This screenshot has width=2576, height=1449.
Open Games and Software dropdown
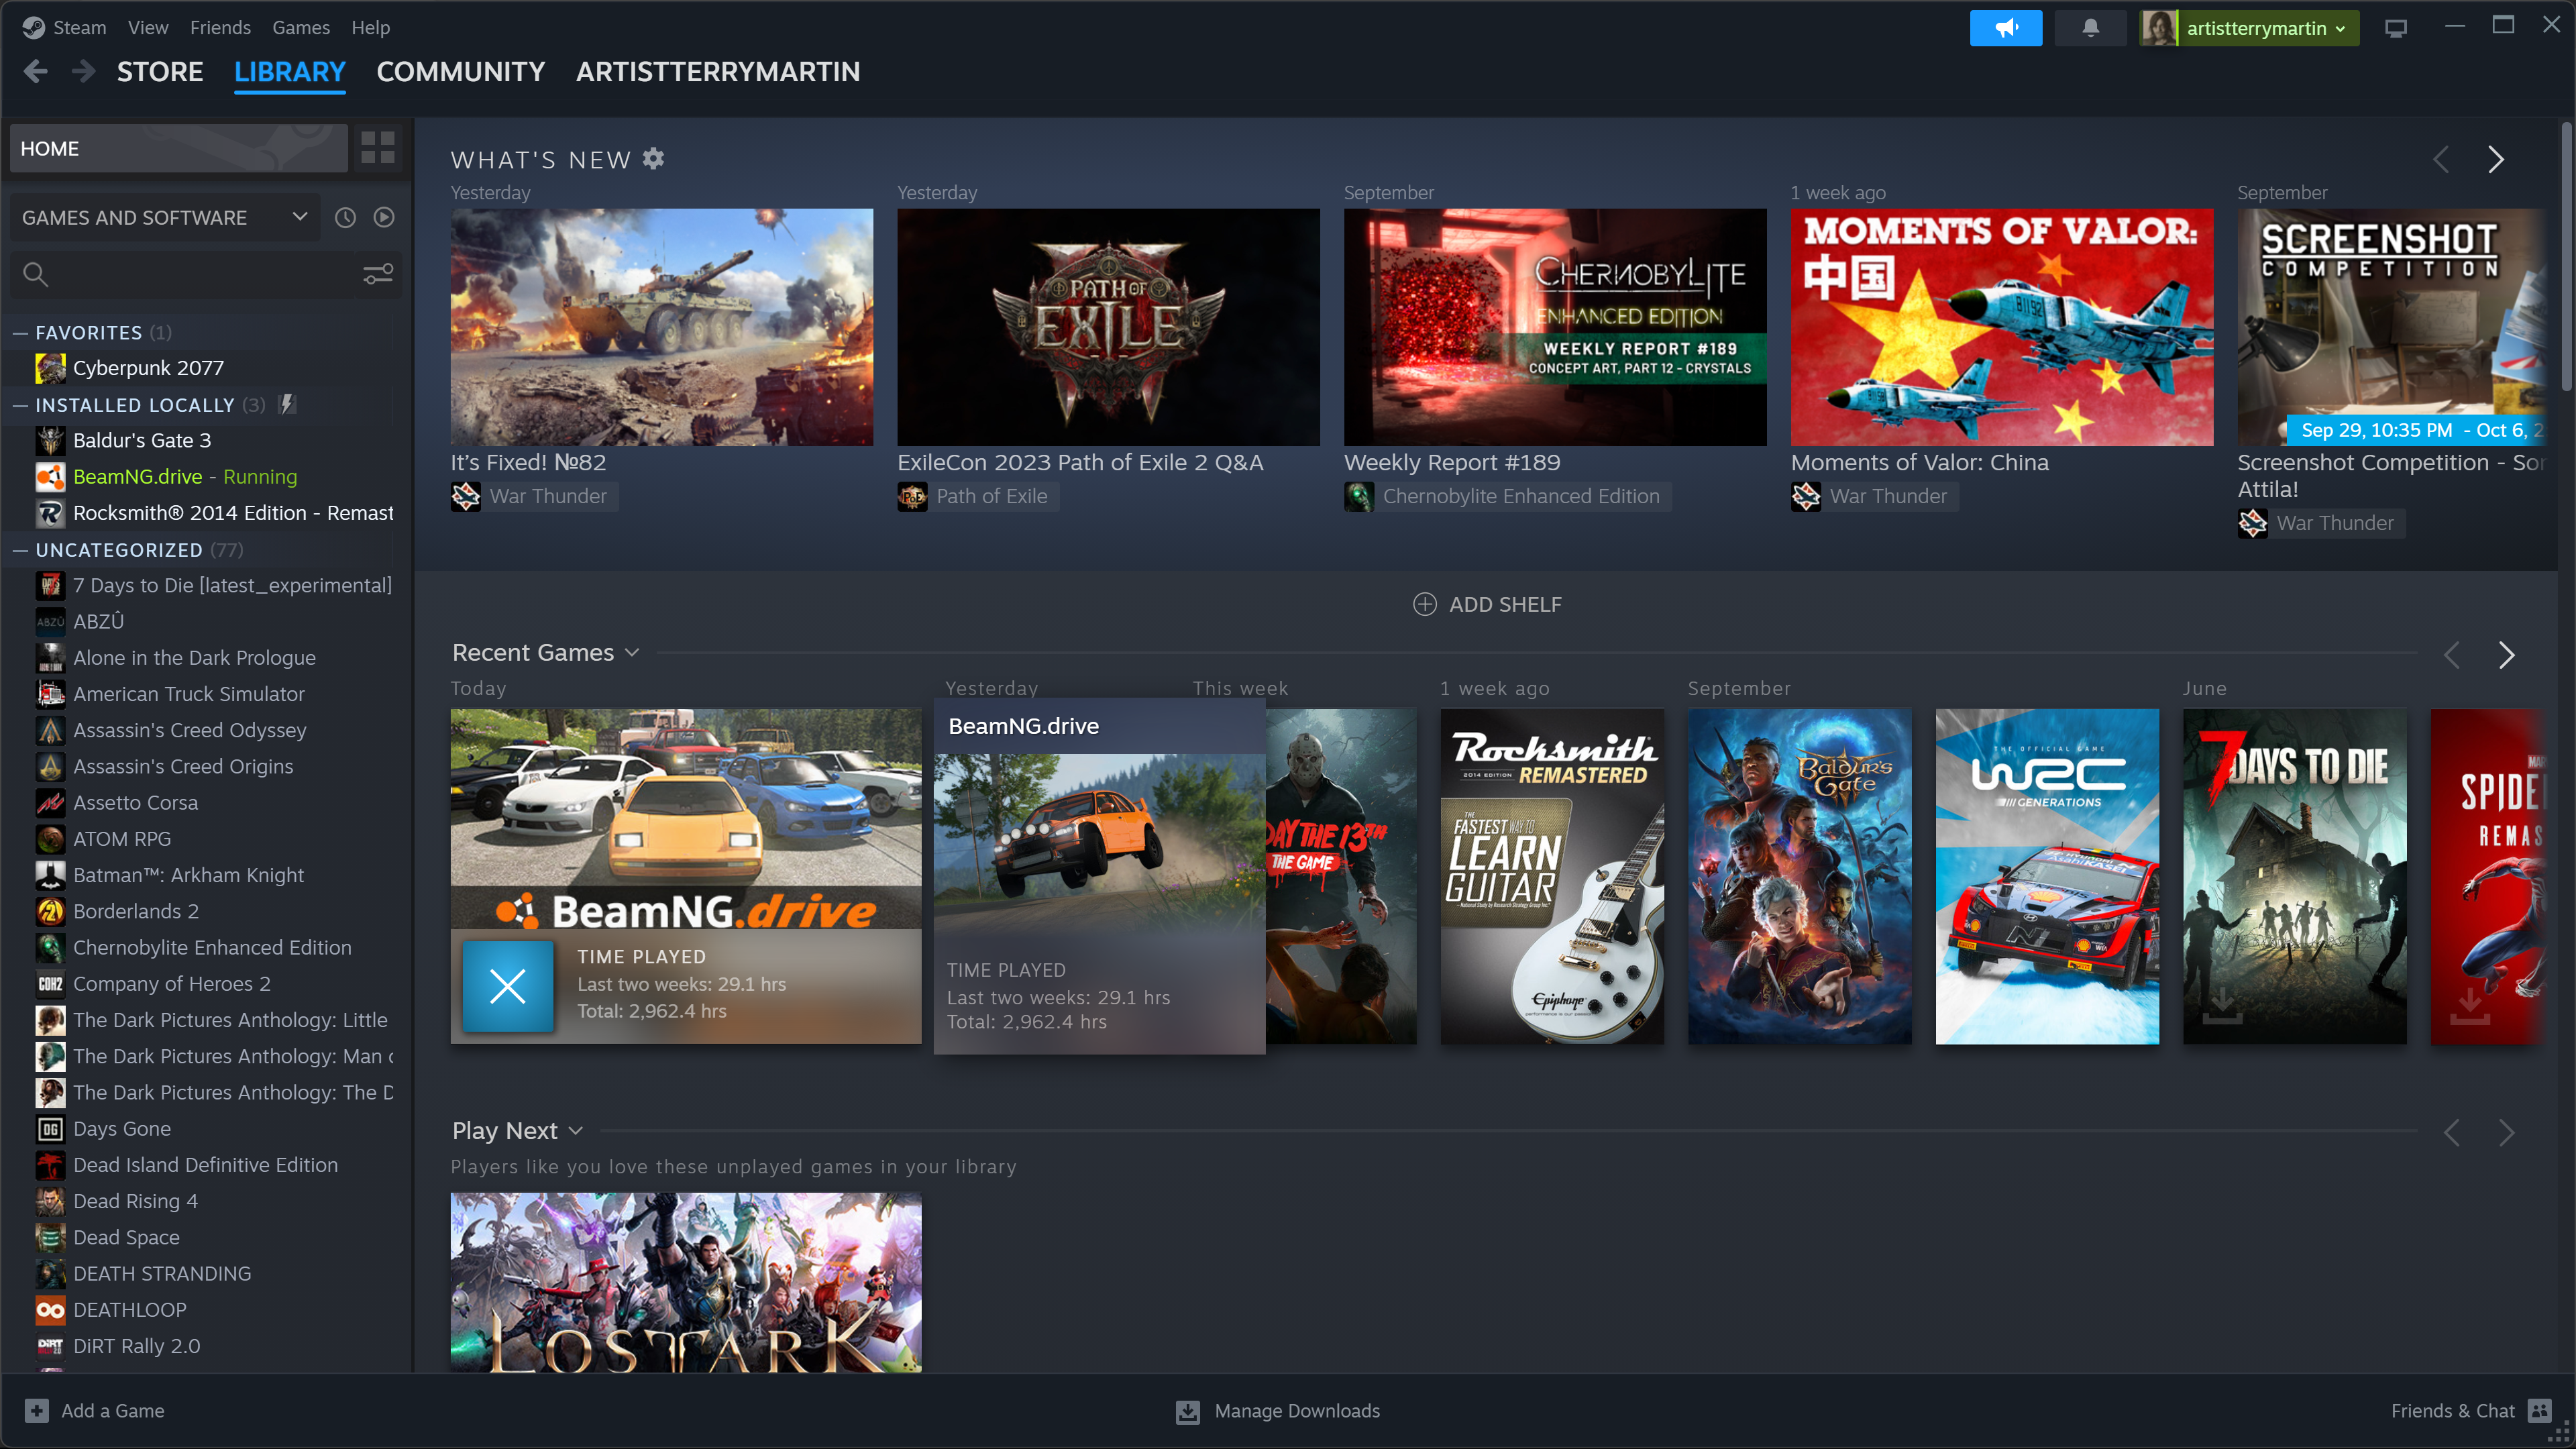[x=165, y=217]
